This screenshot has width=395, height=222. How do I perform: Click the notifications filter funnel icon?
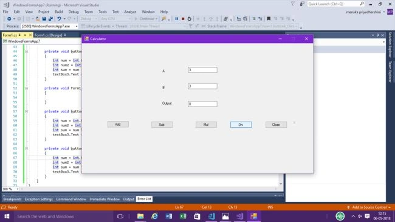point(293,4)
